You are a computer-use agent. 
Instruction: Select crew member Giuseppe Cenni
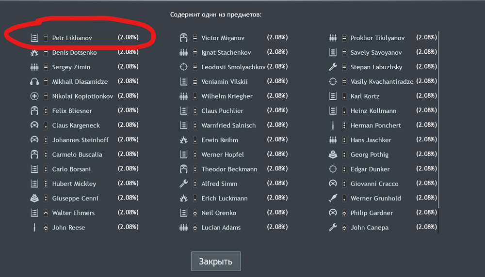[x=75, y=199]
